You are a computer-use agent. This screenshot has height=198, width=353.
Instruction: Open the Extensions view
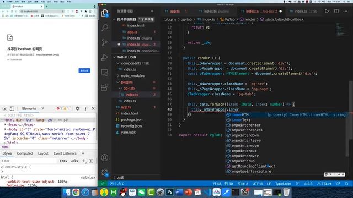click(x=105, y=87)
